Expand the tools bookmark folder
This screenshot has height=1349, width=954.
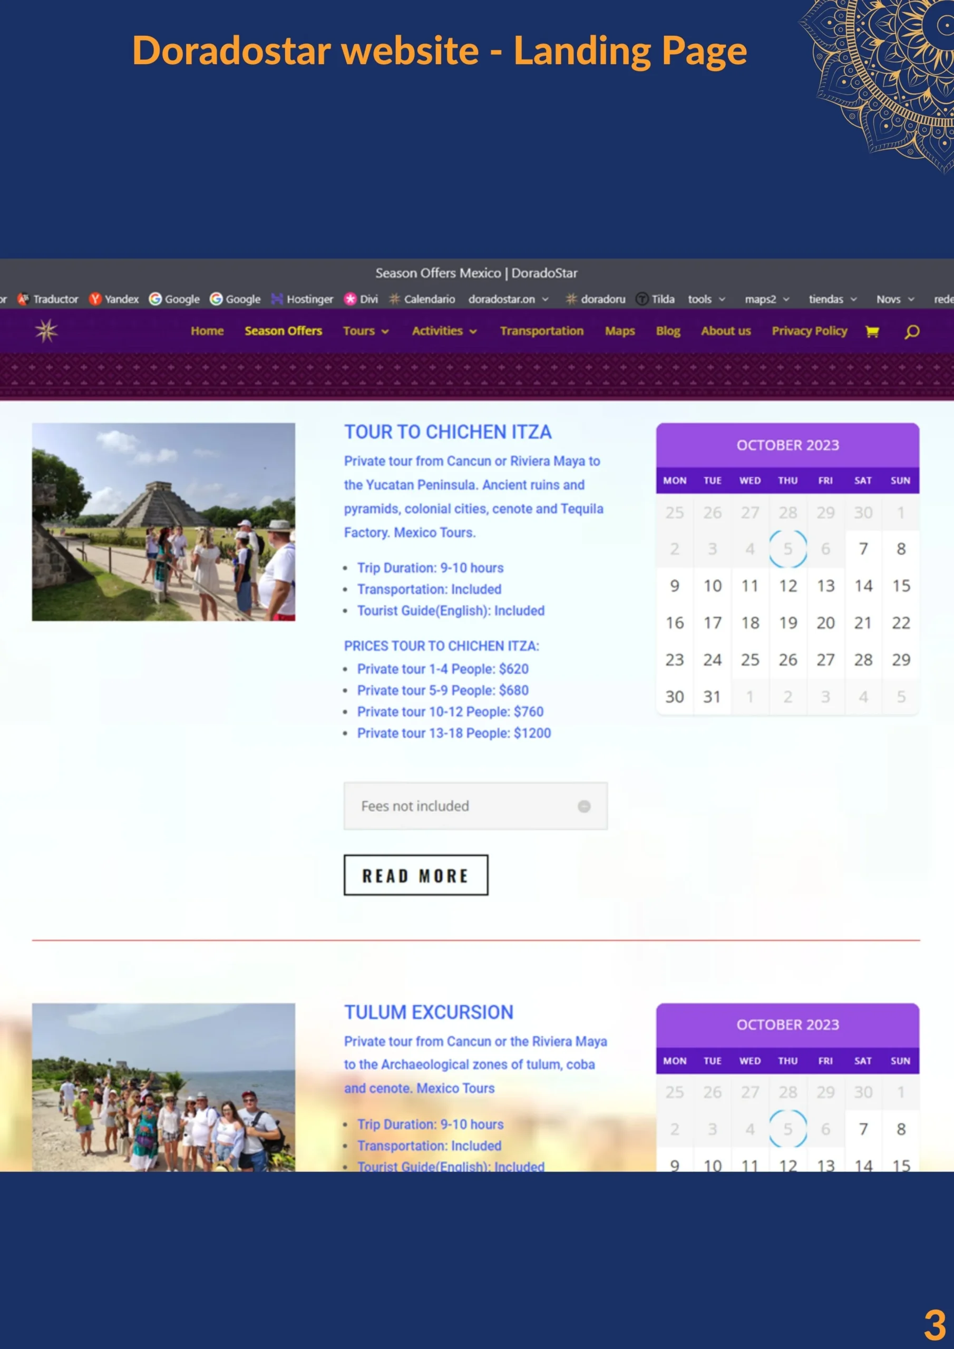706,299
